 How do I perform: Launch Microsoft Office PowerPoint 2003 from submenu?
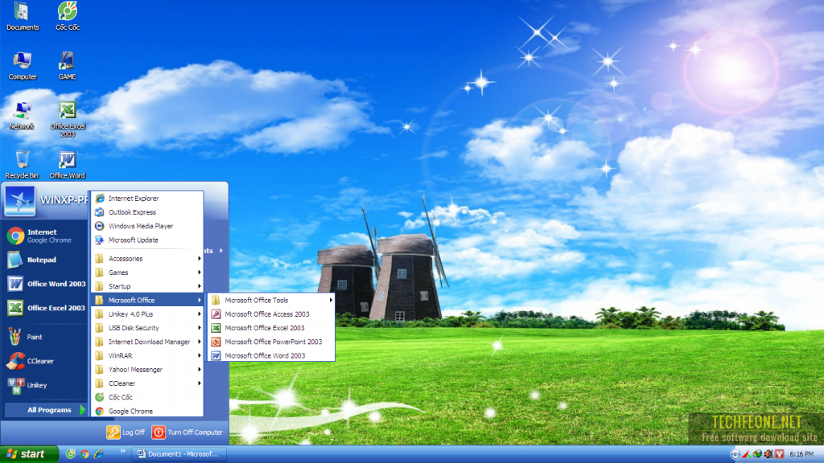(271, 342)
